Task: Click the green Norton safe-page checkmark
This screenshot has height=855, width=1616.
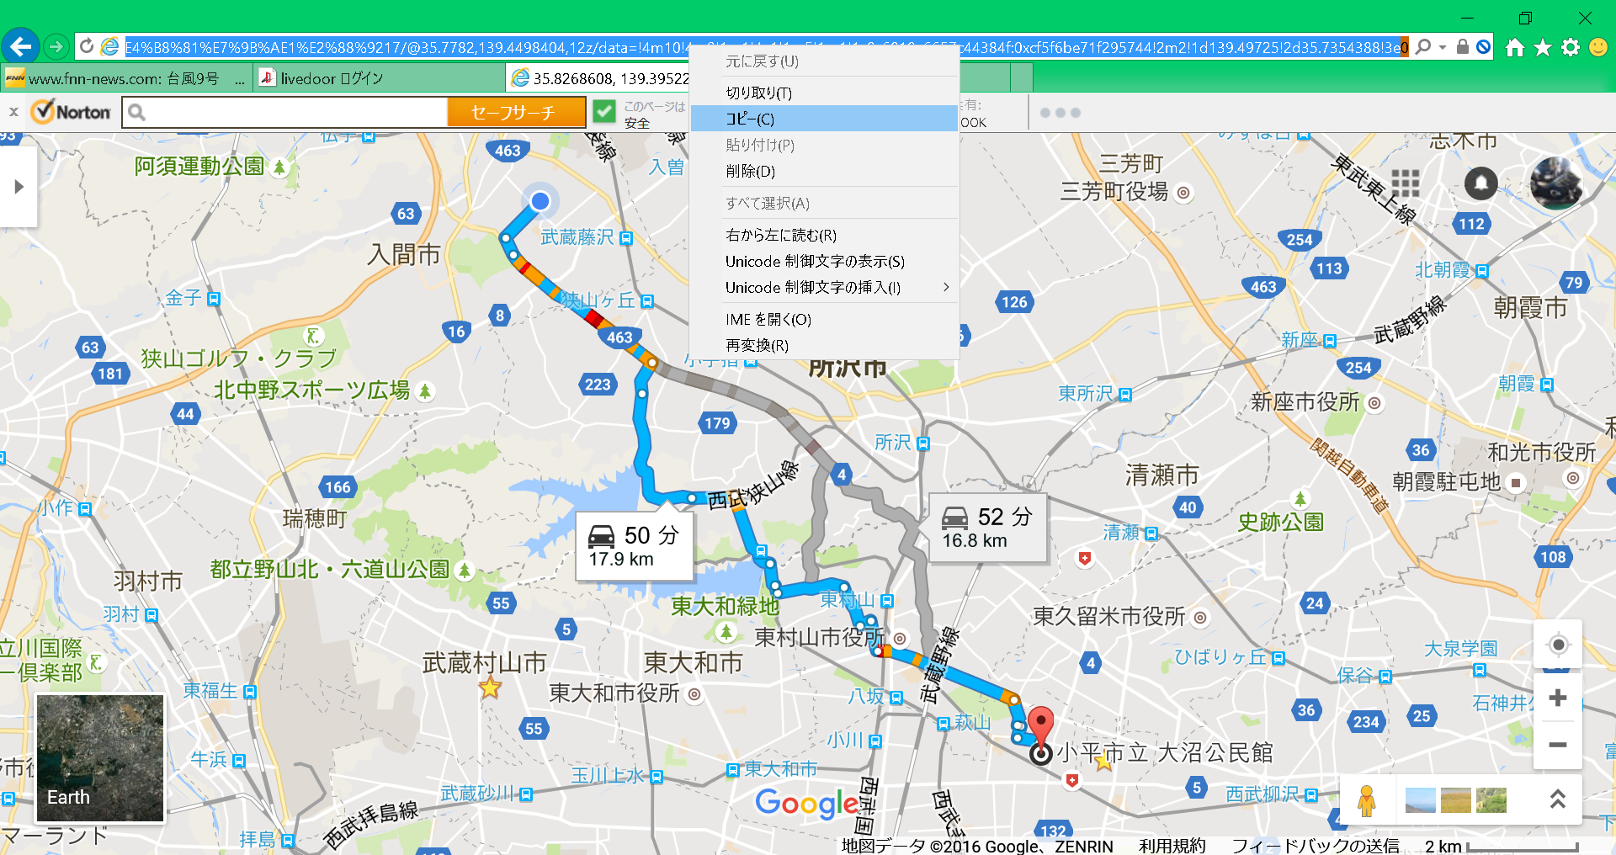Action: 604,112
